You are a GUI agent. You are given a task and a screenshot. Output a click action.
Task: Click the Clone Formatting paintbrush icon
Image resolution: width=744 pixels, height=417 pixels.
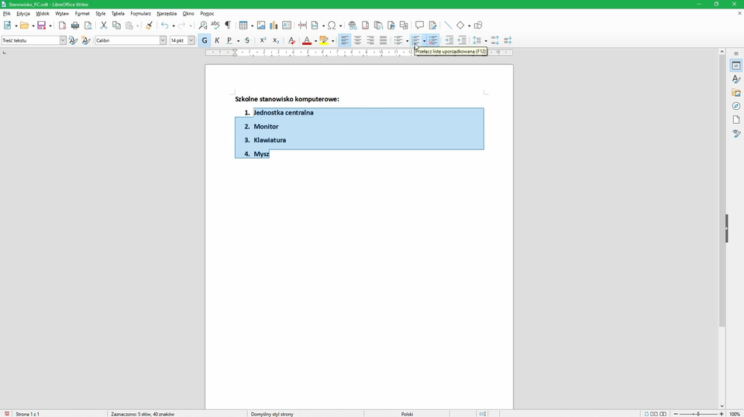[x=149, y=26]
